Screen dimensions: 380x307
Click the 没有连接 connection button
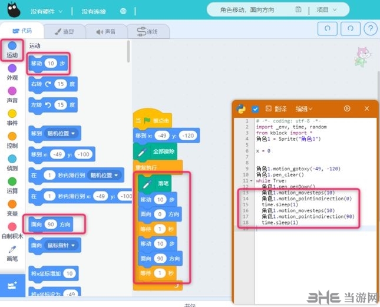[x=94, y=11]
